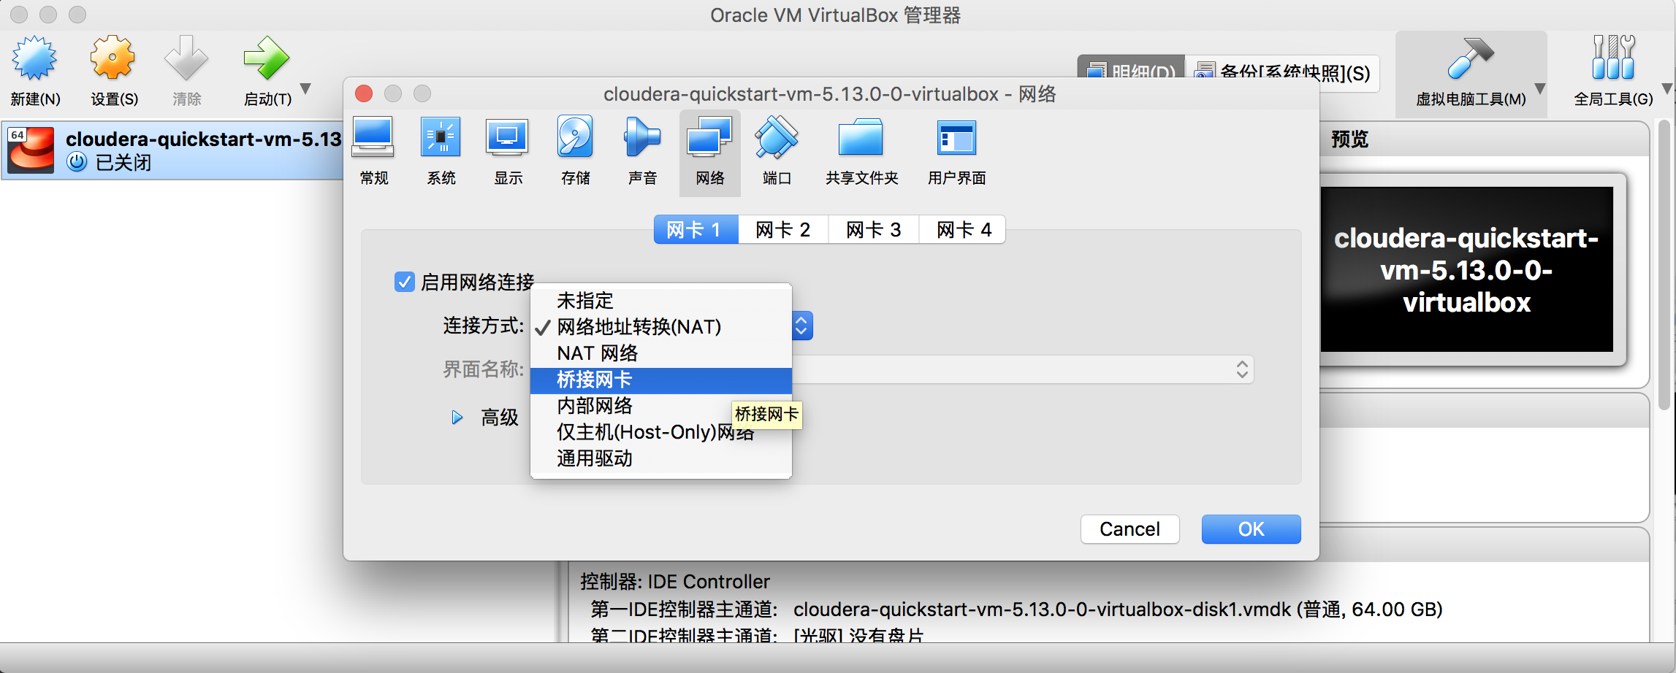
Task: Select the 网卡 4 tab
Action: 964,230
